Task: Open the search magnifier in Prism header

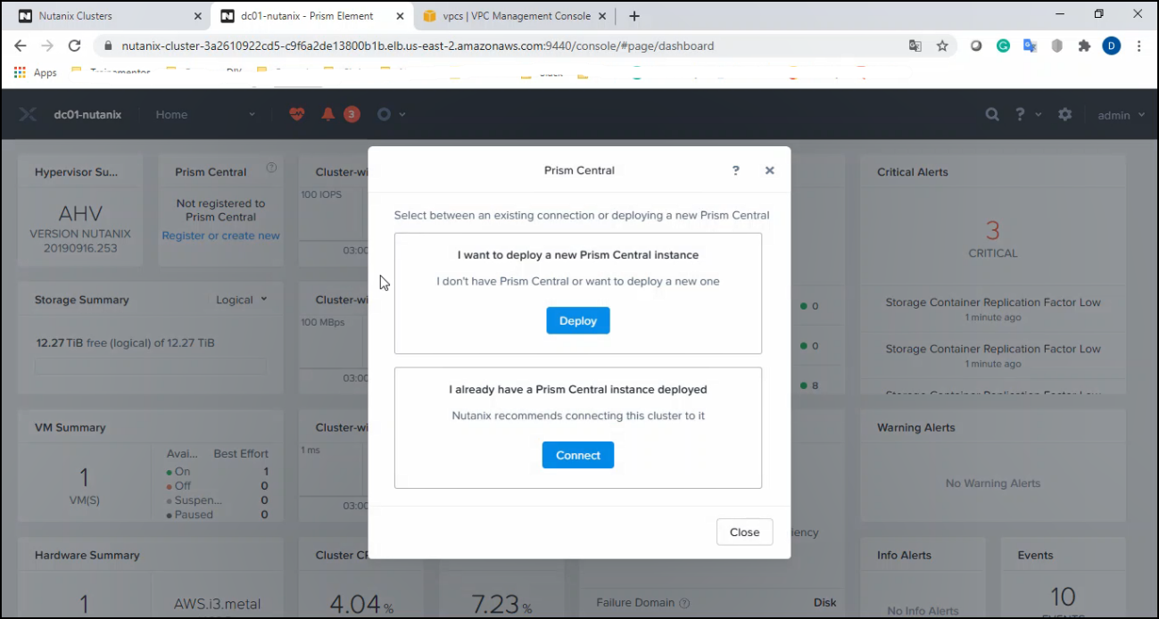Action: 991,115
